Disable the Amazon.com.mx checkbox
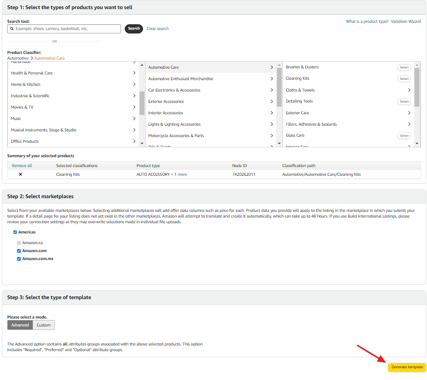Viewport: 427px width, 380px height. [19, 259]
